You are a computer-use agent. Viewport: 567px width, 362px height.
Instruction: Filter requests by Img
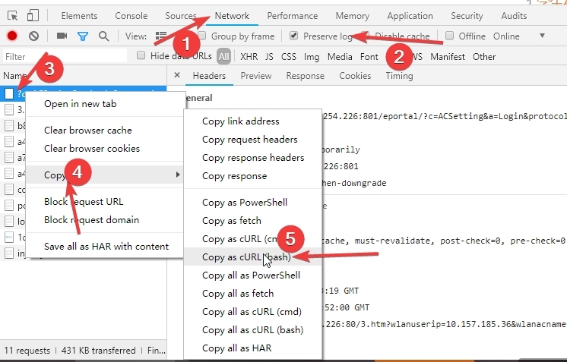312,57
